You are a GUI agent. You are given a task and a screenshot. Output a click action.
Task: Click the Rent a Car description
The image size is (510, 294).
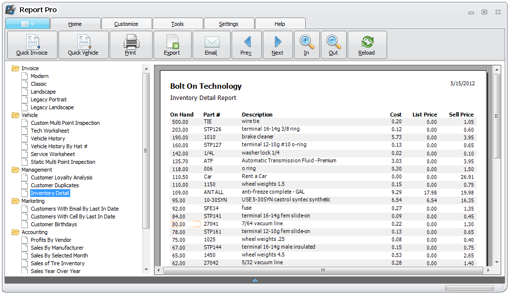tap(255, 176)
